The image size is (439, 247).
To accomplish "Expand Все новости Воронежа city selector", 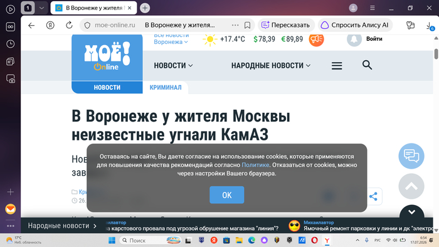I will 171,39.
